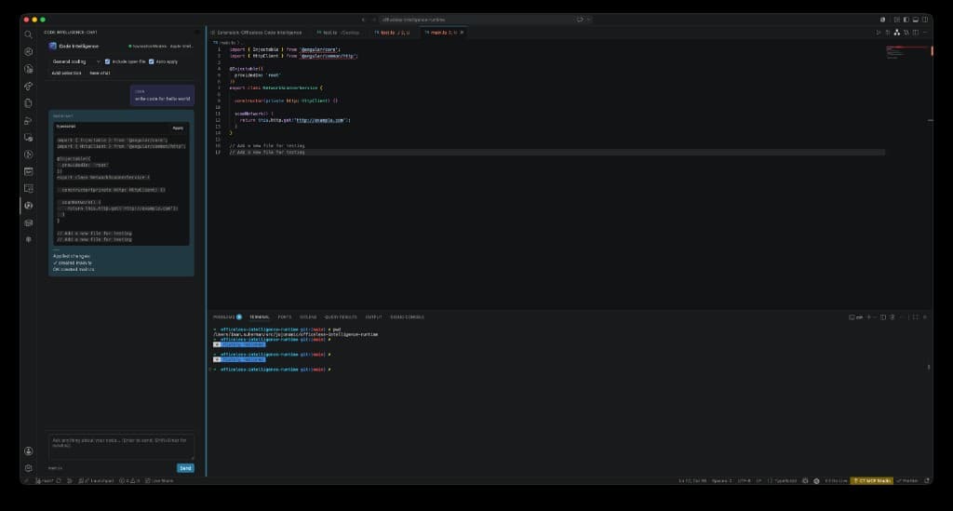Toggle the Include open file checkbox
953x511 pixels.
pyautogui.click(x=108, y=61)
